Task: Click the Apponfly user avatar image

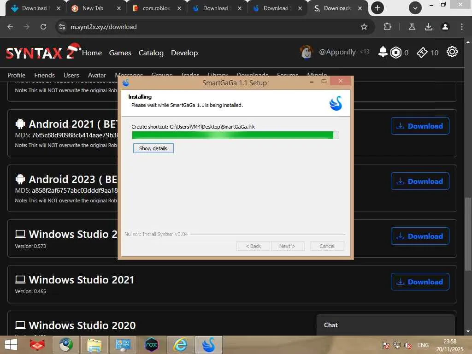Action: (307, 52)
